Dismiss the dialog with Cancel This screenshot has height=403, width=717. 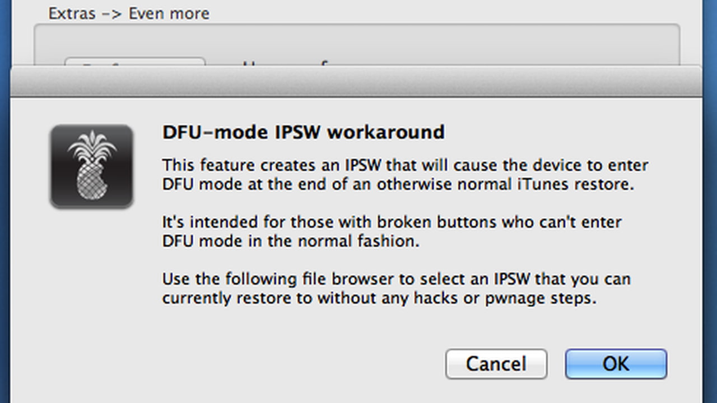[496, 364]
